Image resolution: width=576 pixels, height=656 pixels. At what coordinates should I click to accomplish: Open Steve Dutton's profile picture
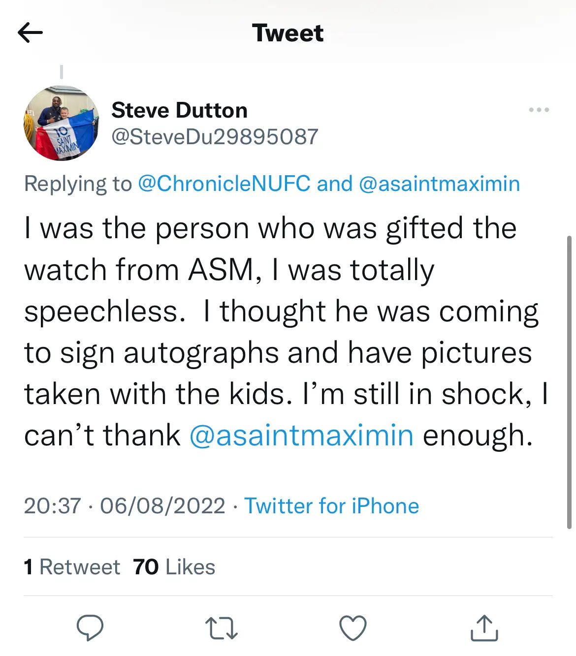pyautogui.click(x=61, y=124)
